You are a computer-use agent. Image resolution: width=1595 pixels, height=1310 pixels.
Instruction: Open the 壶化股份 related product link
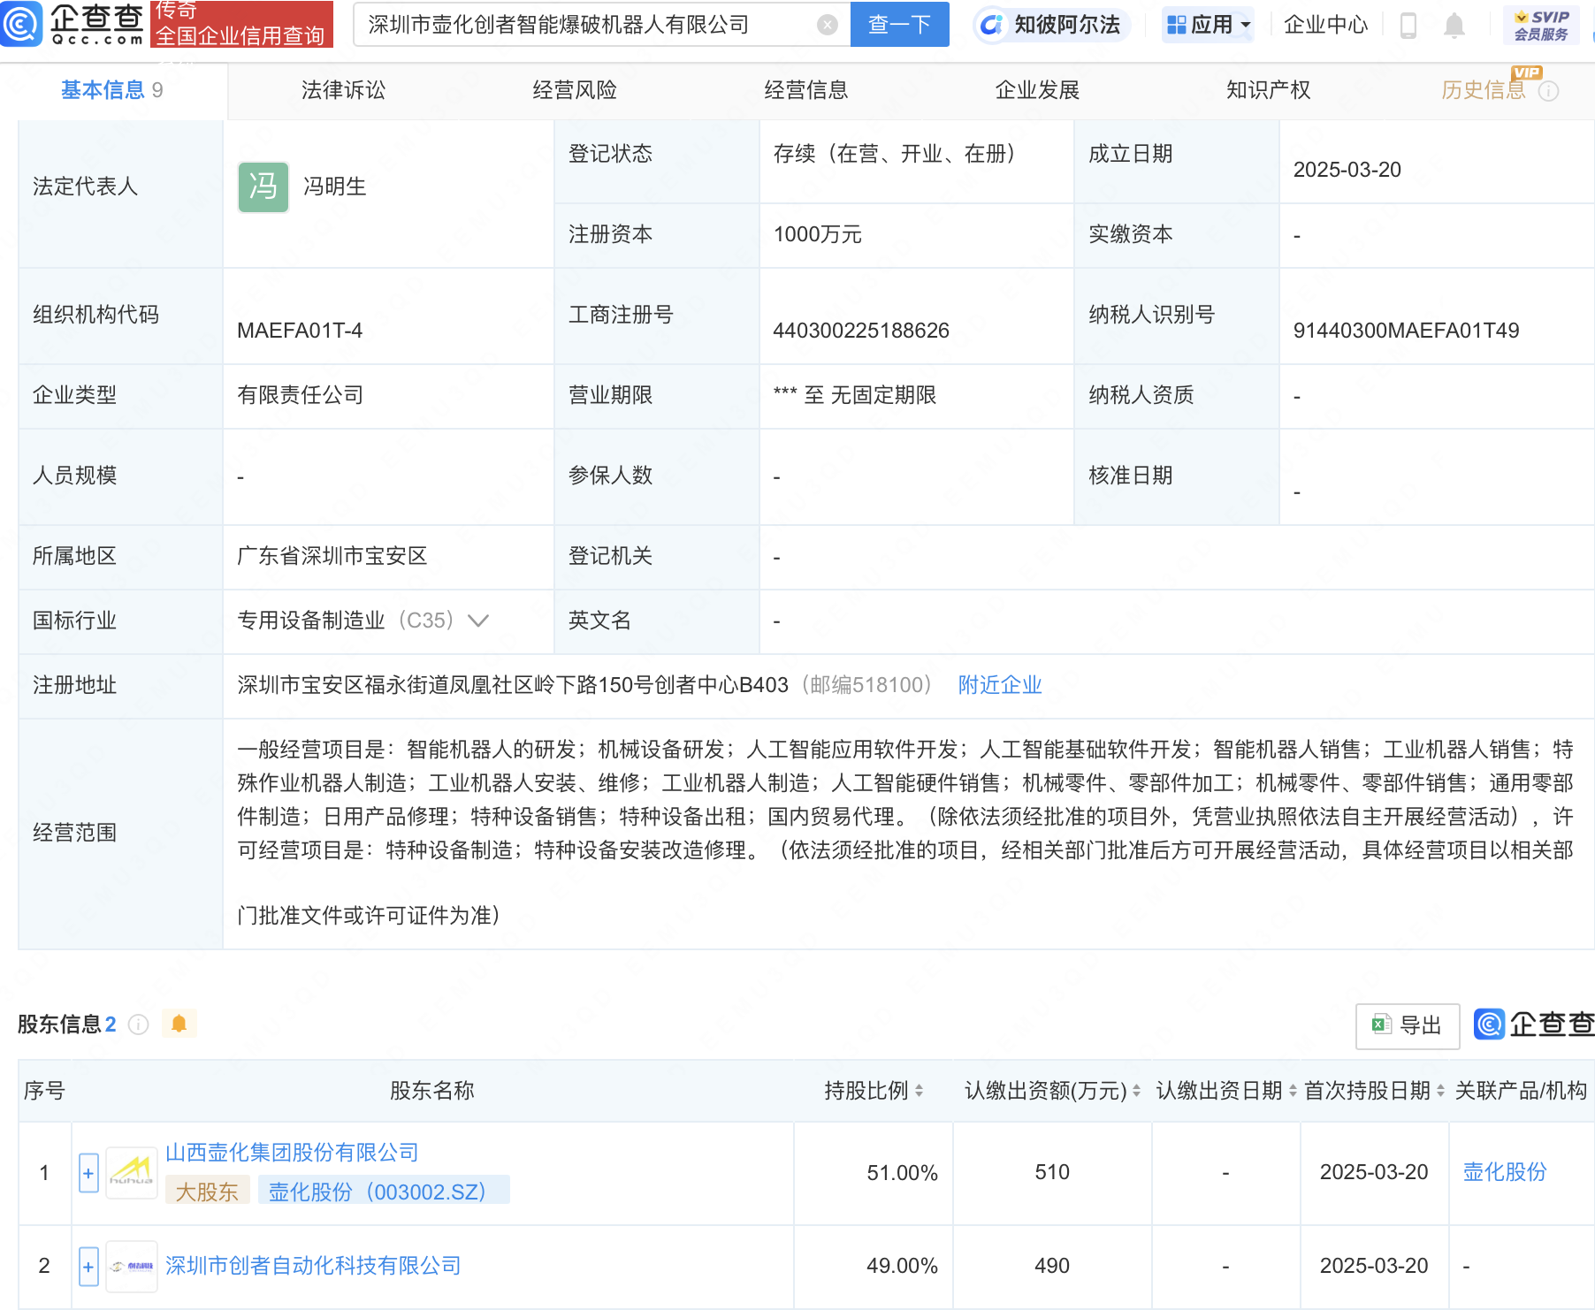pyautogui.click(x=1502, y=1172)
